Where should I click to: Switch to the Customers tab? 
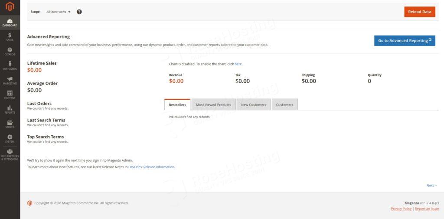coord(284,105)
